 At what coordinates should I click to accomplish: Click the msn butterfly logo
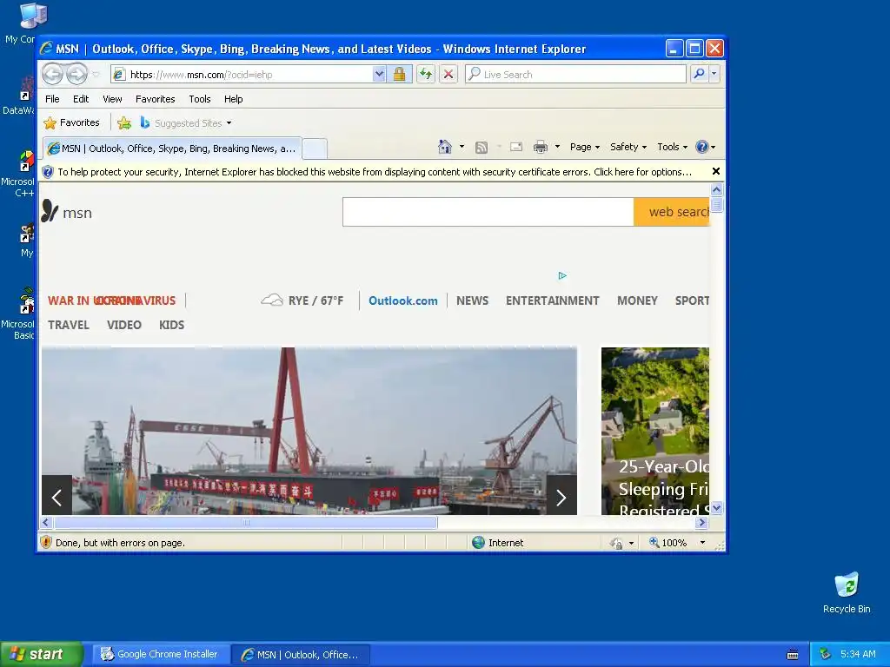(x=67, y=212)
